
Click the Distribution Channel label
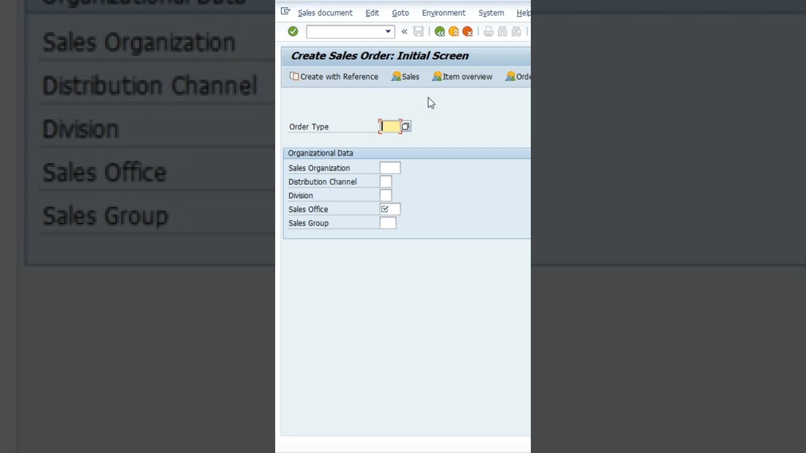(x=322, y=182)
